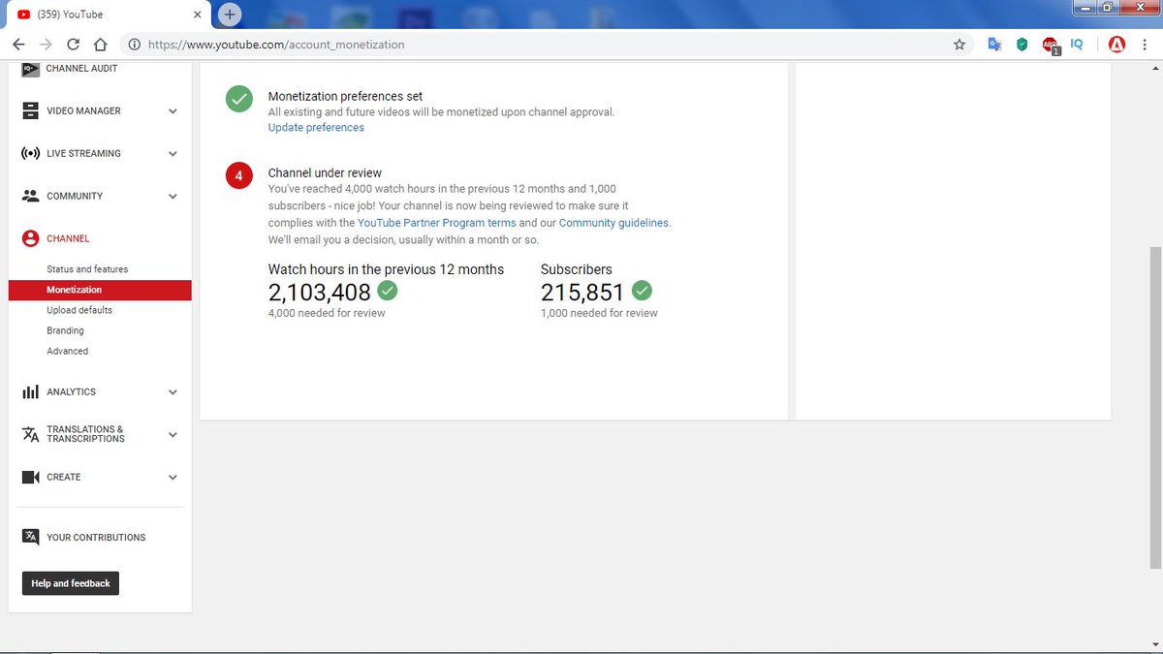The image size is (1163, 654).
Task: Expand Analytics section chevron
Action: tap(173, 392)
